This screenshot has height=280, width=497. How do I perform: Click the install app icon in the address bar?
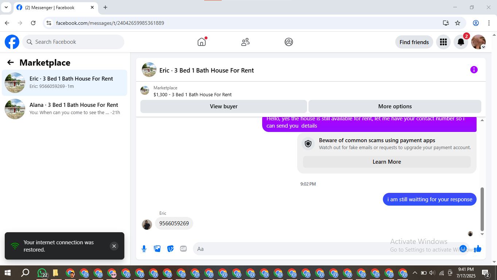446,23
